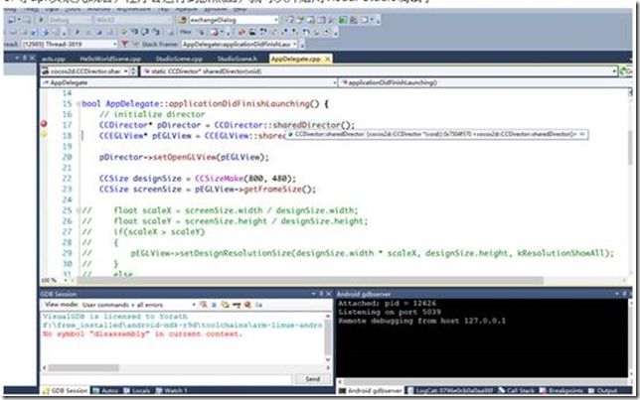Viewport: 640px width, 400px height.
Task: Click the GDB command input field
Action: click(167, 379)
